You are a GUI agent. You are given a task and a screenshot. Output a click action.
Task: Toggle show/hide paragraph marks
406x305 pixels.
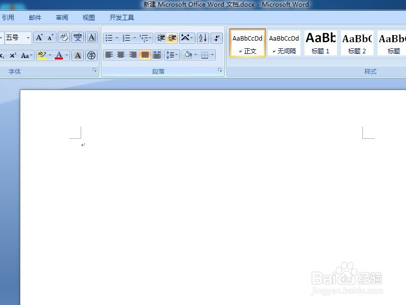pos(217,38)
